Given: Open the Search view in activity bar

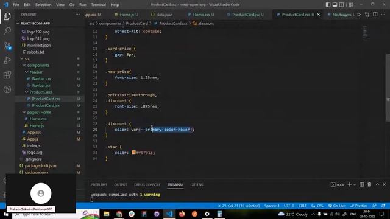Looking at the screenshot, I should (x=7, y=31).
